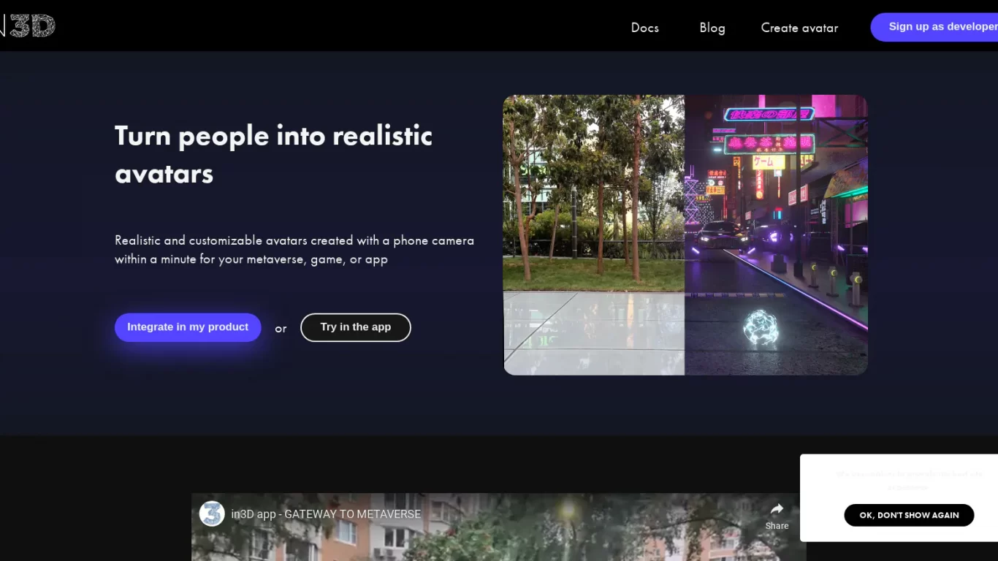Screen dimensions: 998x561
Task: Open the Create avatar nav link
Action: pyautogui.click(x=799, y=28)
